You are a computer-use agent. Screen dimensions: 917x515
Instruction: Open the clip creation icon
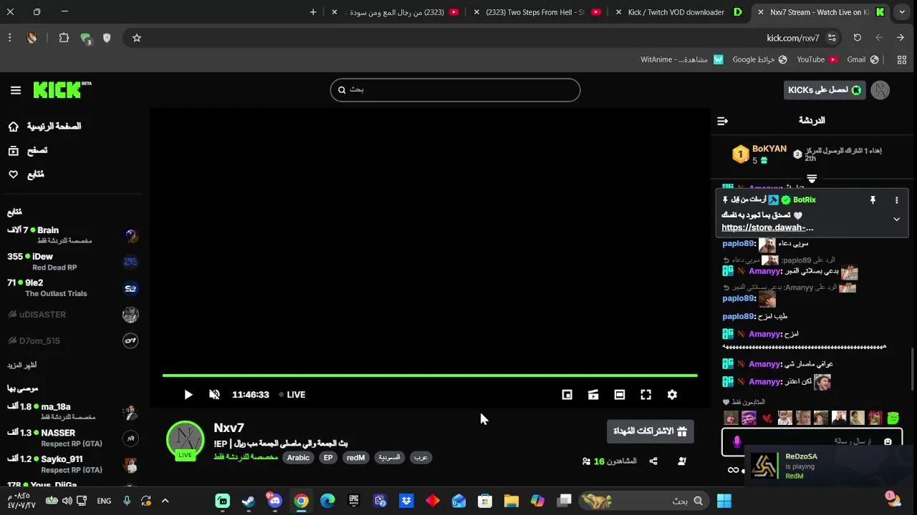coord(593,395)
